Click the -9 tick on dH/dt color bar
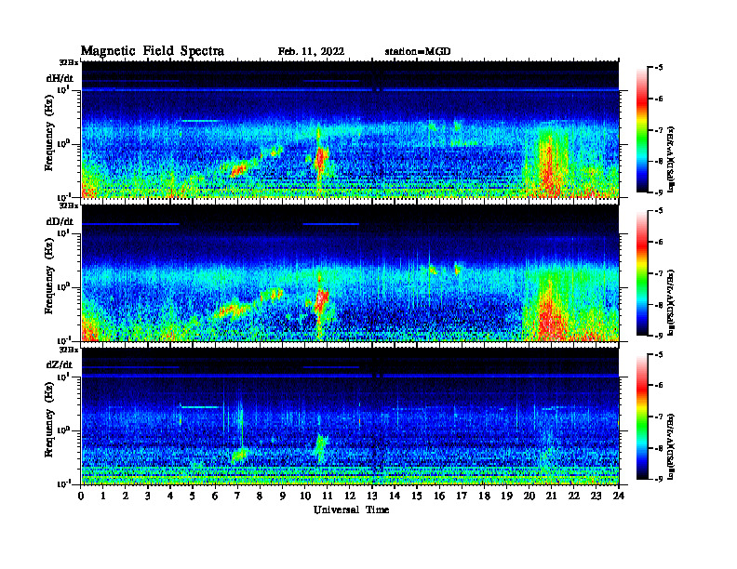 [660, 192]
